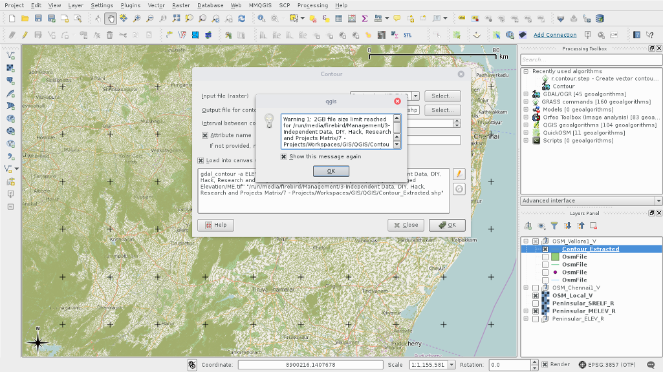
Task: Enable visibility of Peninsular_SRELF_R layer
Action: coord(535,303)
